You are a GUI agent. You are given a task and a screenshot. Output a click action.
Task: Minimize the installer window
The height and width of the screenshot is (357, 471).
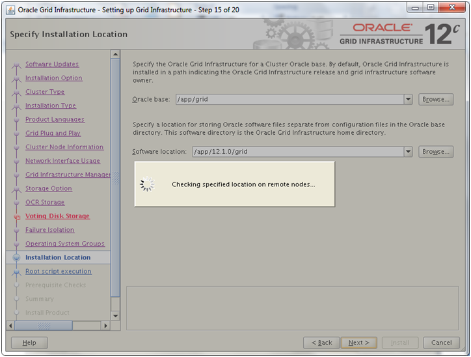point(415,8)
